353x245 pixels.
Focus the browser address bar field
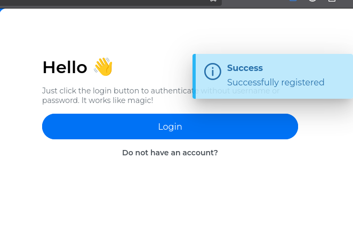pyautogui.click(x=107, y=2)
